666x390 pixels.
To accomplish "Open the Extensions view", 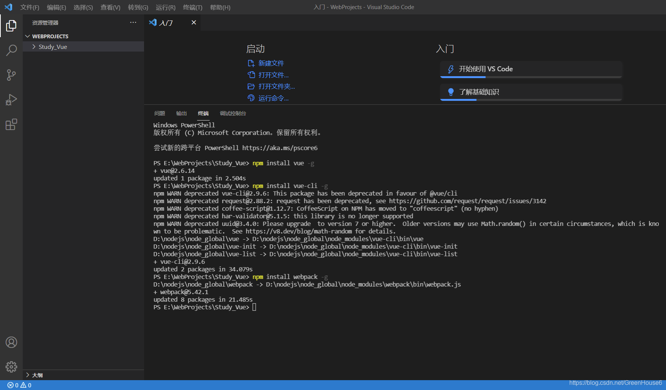I will (x=11, y=124).
